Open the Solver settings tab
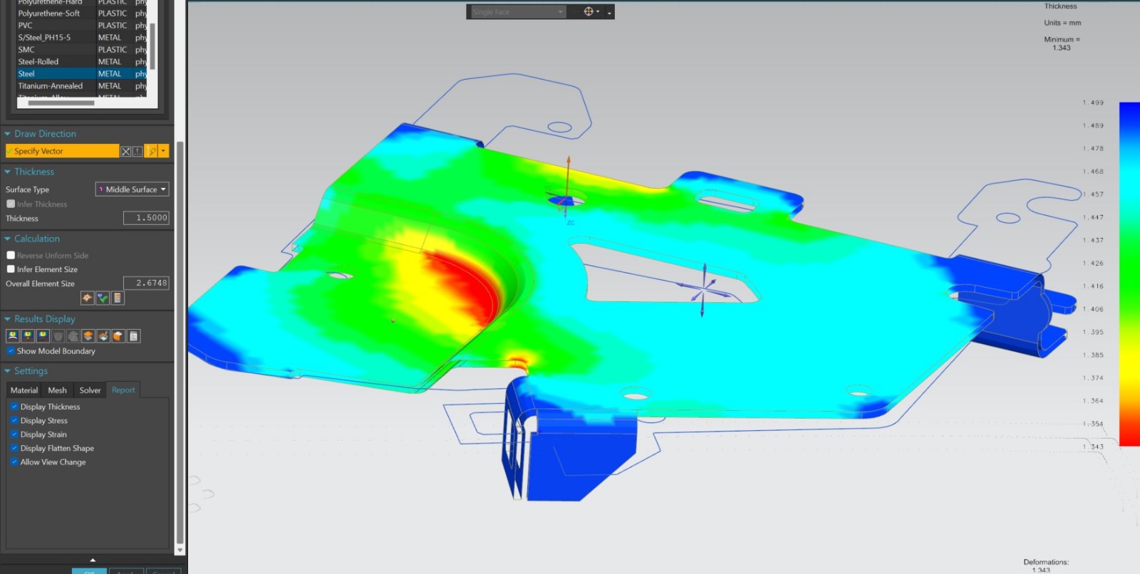Image resolution: width=1140 pixels, height=574 pixels. tap(90, 390)
